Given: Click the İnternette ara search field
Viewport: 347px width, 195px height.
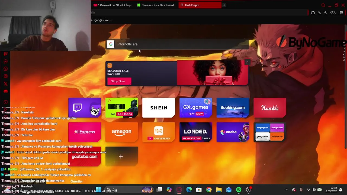Looking at the screenshot, I should [177, 44].
